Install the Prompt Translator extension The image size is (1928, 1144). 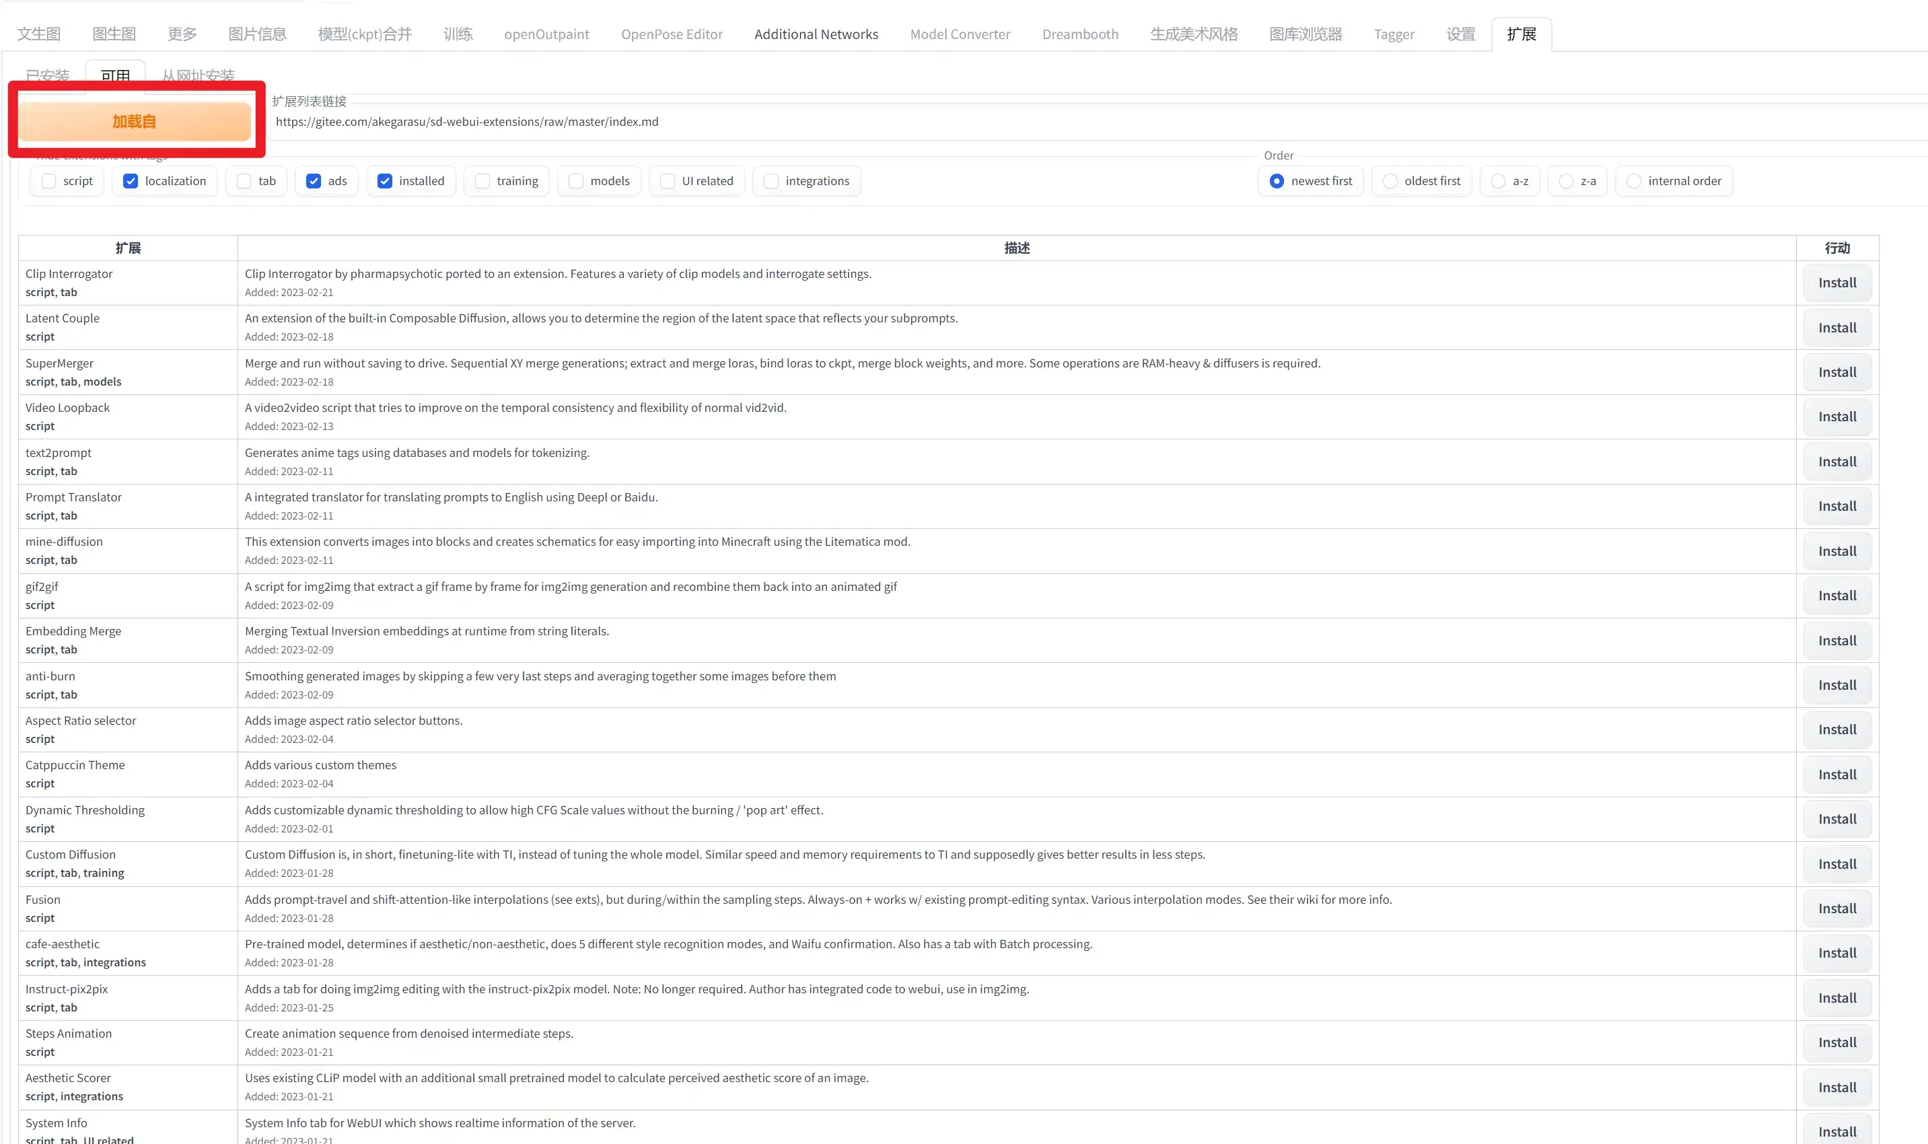click(x=1836, y=507)
